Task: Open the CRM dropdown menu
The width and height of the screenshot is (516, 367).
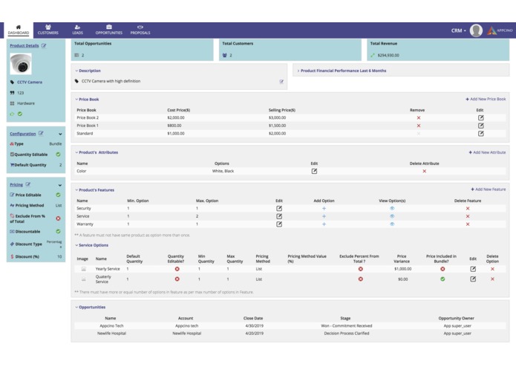Action: coord(458,30)
